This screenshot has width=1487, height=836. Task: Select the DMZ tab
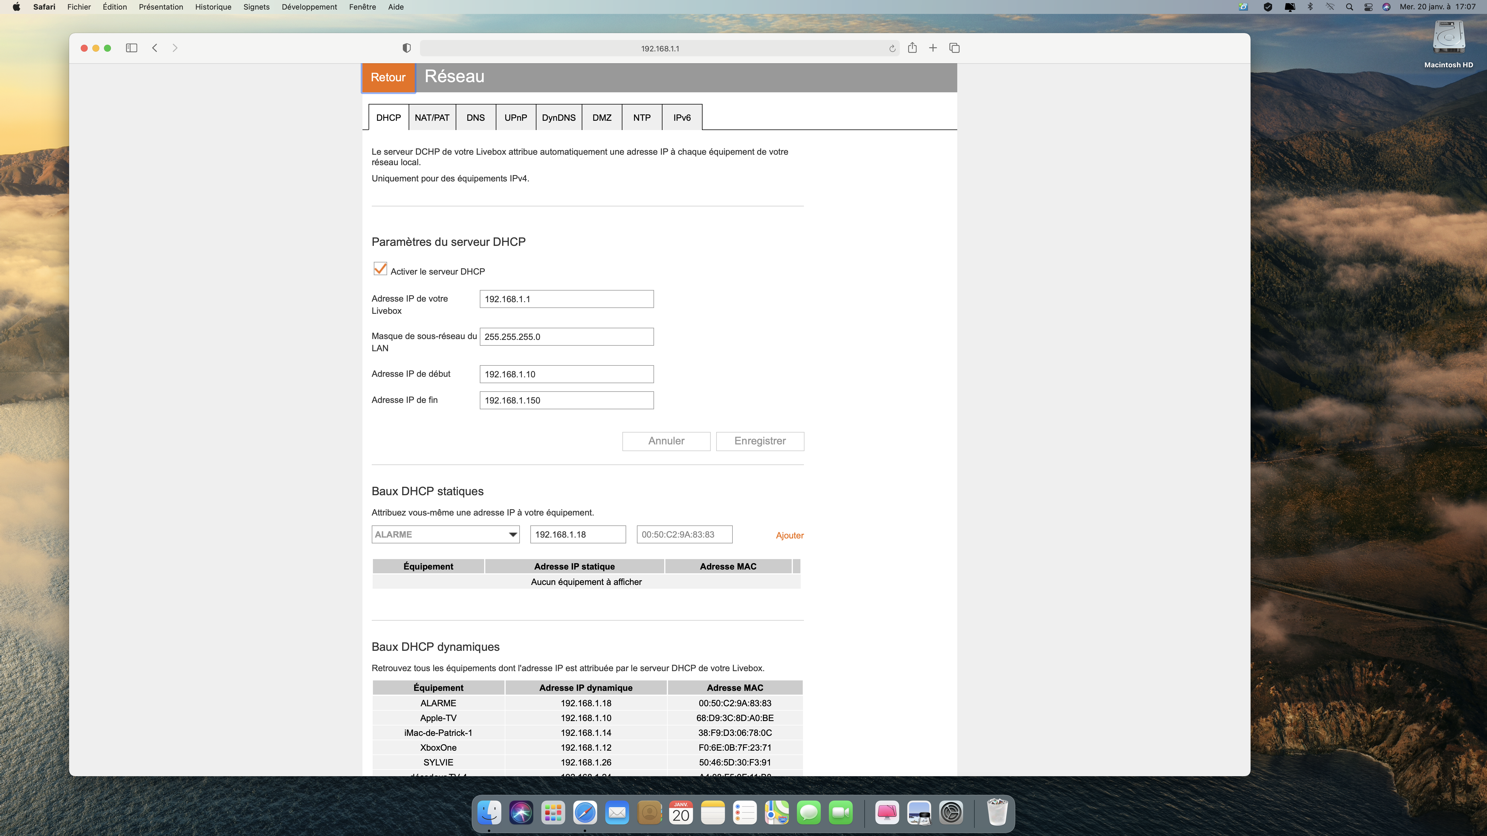click(x=601, y=117)
